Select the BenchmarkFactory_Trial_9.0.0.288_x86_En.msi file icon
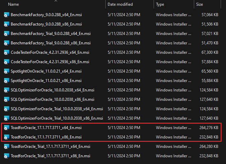The image size is (226, 164). tap(6, 43)
